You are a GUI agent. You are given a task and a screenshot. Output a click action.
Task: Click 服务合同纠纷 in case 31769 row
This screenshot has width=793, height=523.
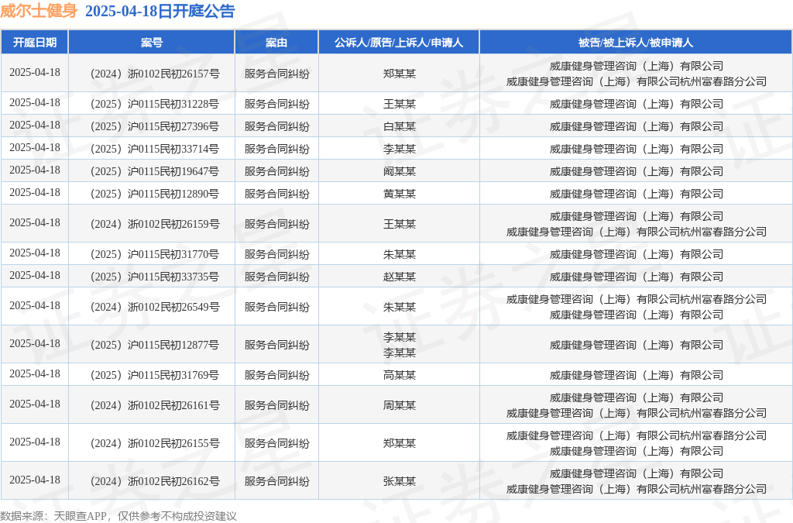click(x=276, y=375)
